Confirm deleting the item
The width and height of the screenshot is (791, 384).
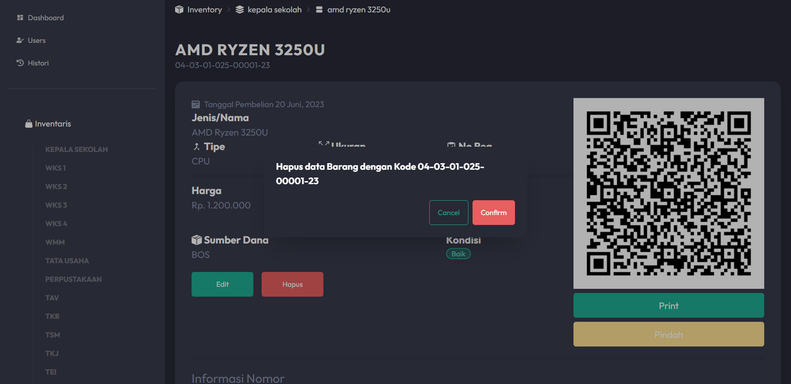point(494,213)
